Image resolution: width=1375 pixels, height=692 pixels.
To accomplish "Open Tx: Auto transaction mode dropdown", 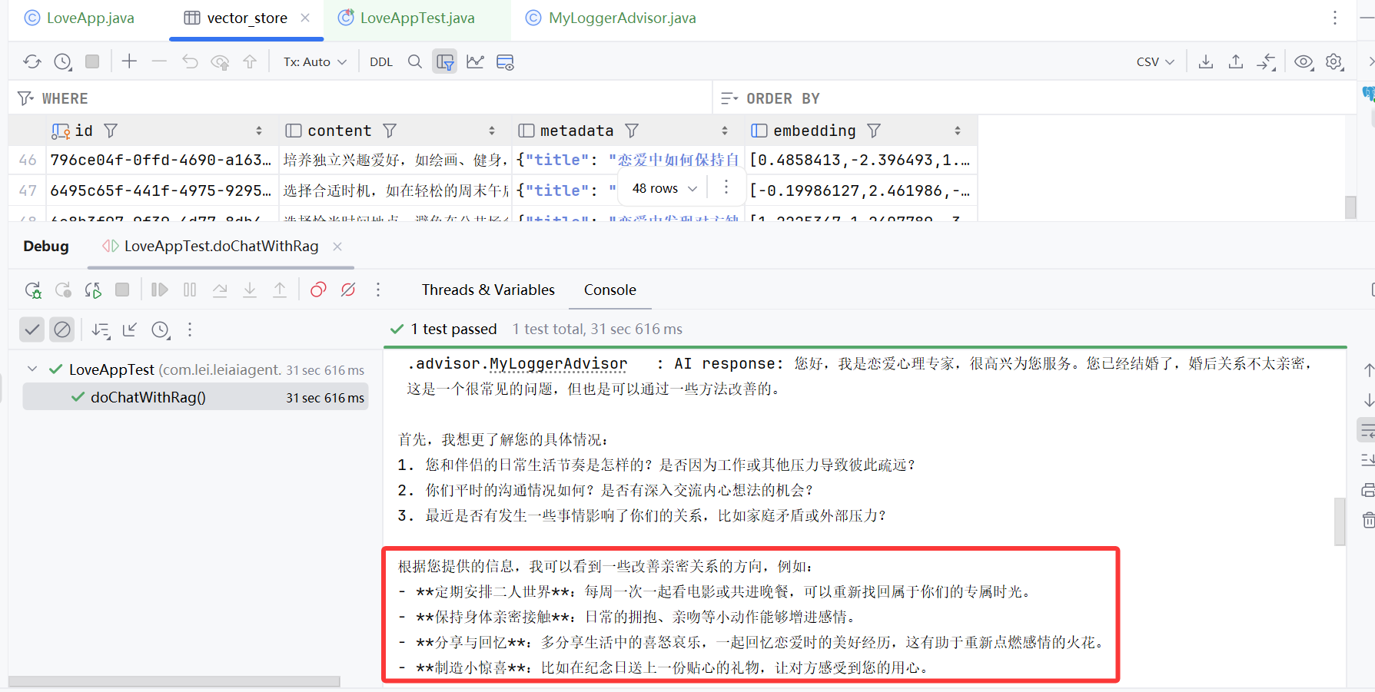I will click(x=315, y=62).
